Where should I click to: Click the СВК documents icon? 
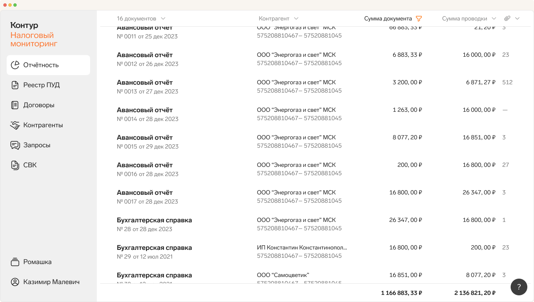[15, 165]
